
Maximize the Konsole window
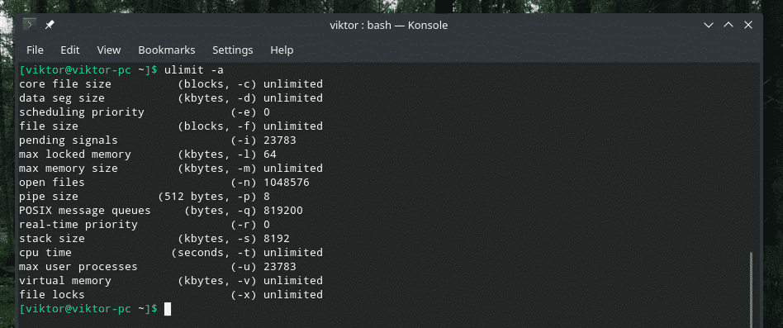pos(728,25)
